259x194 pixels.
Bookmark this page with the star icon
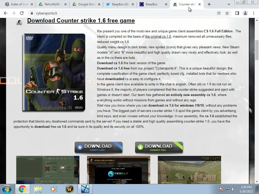coord(227,13)
